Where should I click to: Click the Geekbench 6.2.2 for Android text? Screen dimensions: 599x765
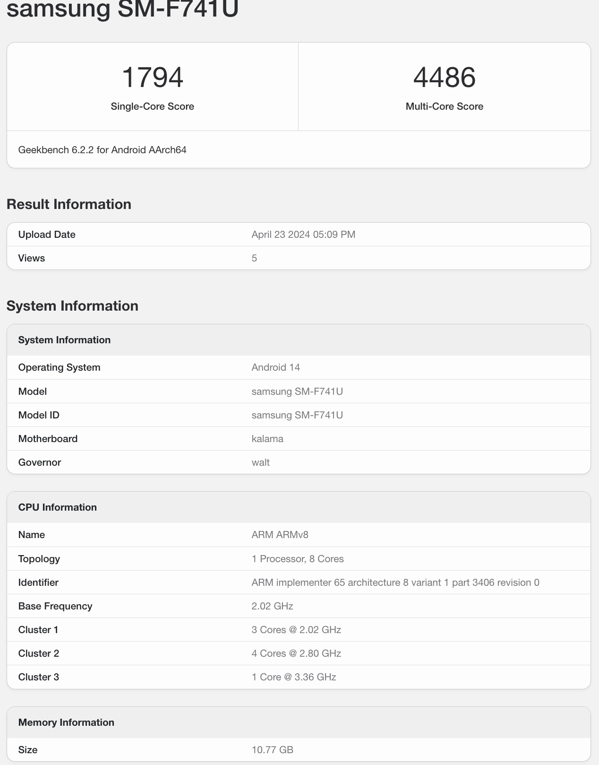point(102,150)
